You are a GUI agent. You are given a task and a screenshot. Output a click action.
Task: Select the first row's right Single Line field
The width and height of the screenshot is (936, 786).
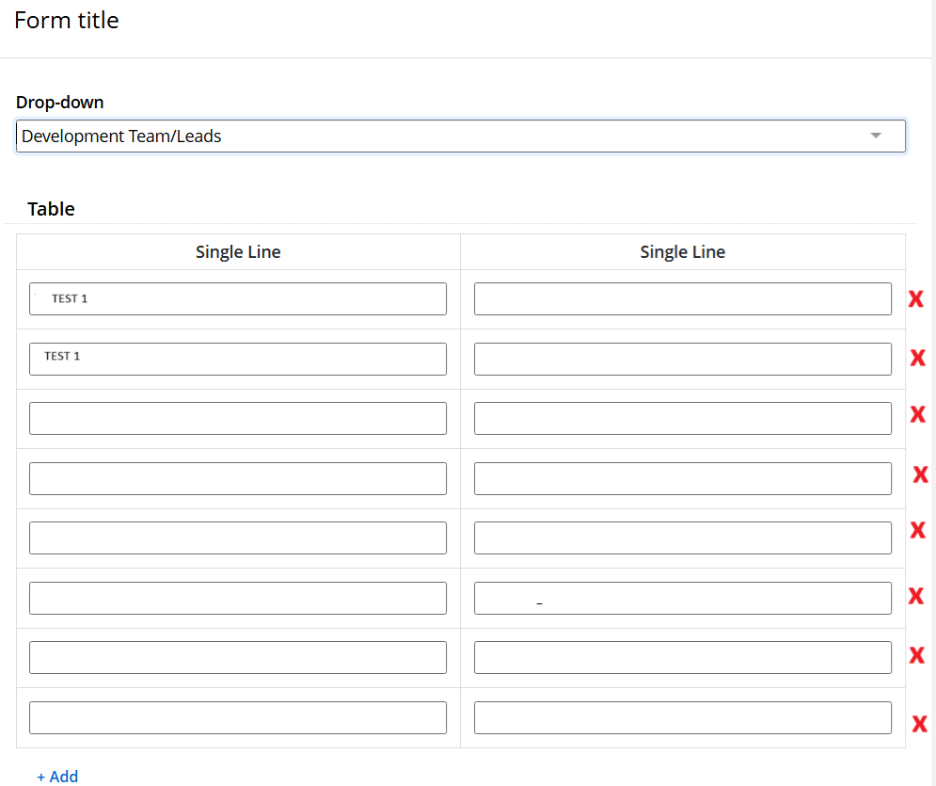[682, 299]
